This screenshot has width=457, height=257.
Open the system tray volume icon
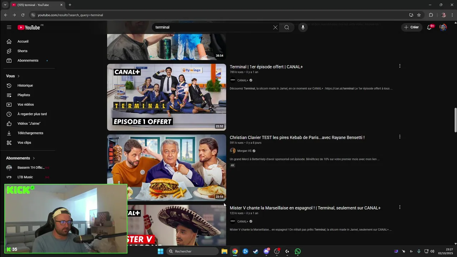[x=432, y=251]
